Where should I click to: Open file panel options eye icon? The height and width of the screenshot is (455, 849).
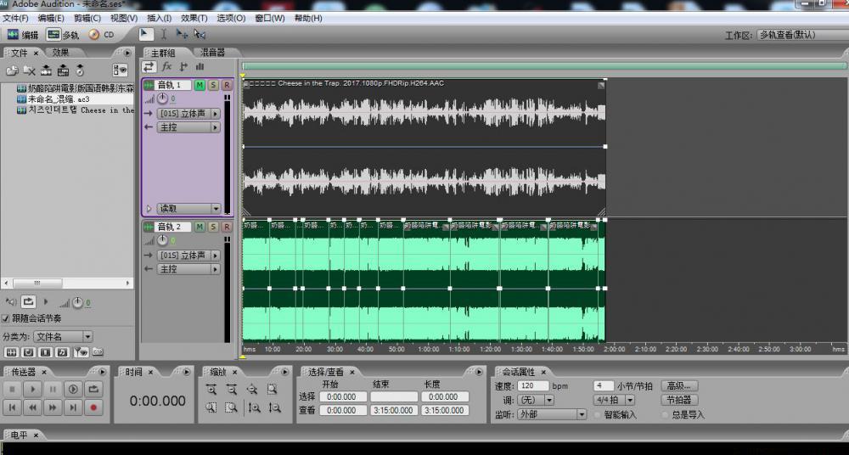tap(121, 70)
